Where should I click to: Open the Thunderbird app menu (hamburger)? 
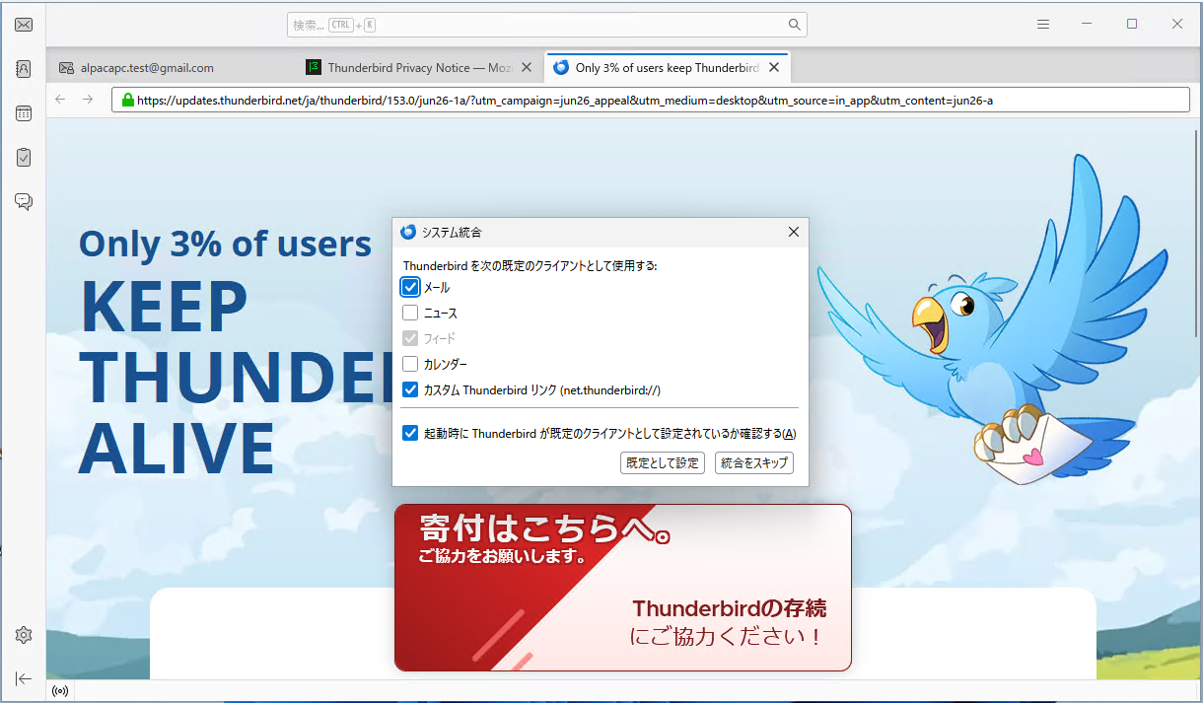[1043, 25]
